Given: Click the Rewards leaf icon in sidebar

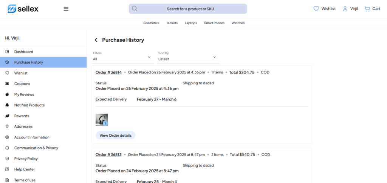Looking at the screenshot, I should (7, 116).
